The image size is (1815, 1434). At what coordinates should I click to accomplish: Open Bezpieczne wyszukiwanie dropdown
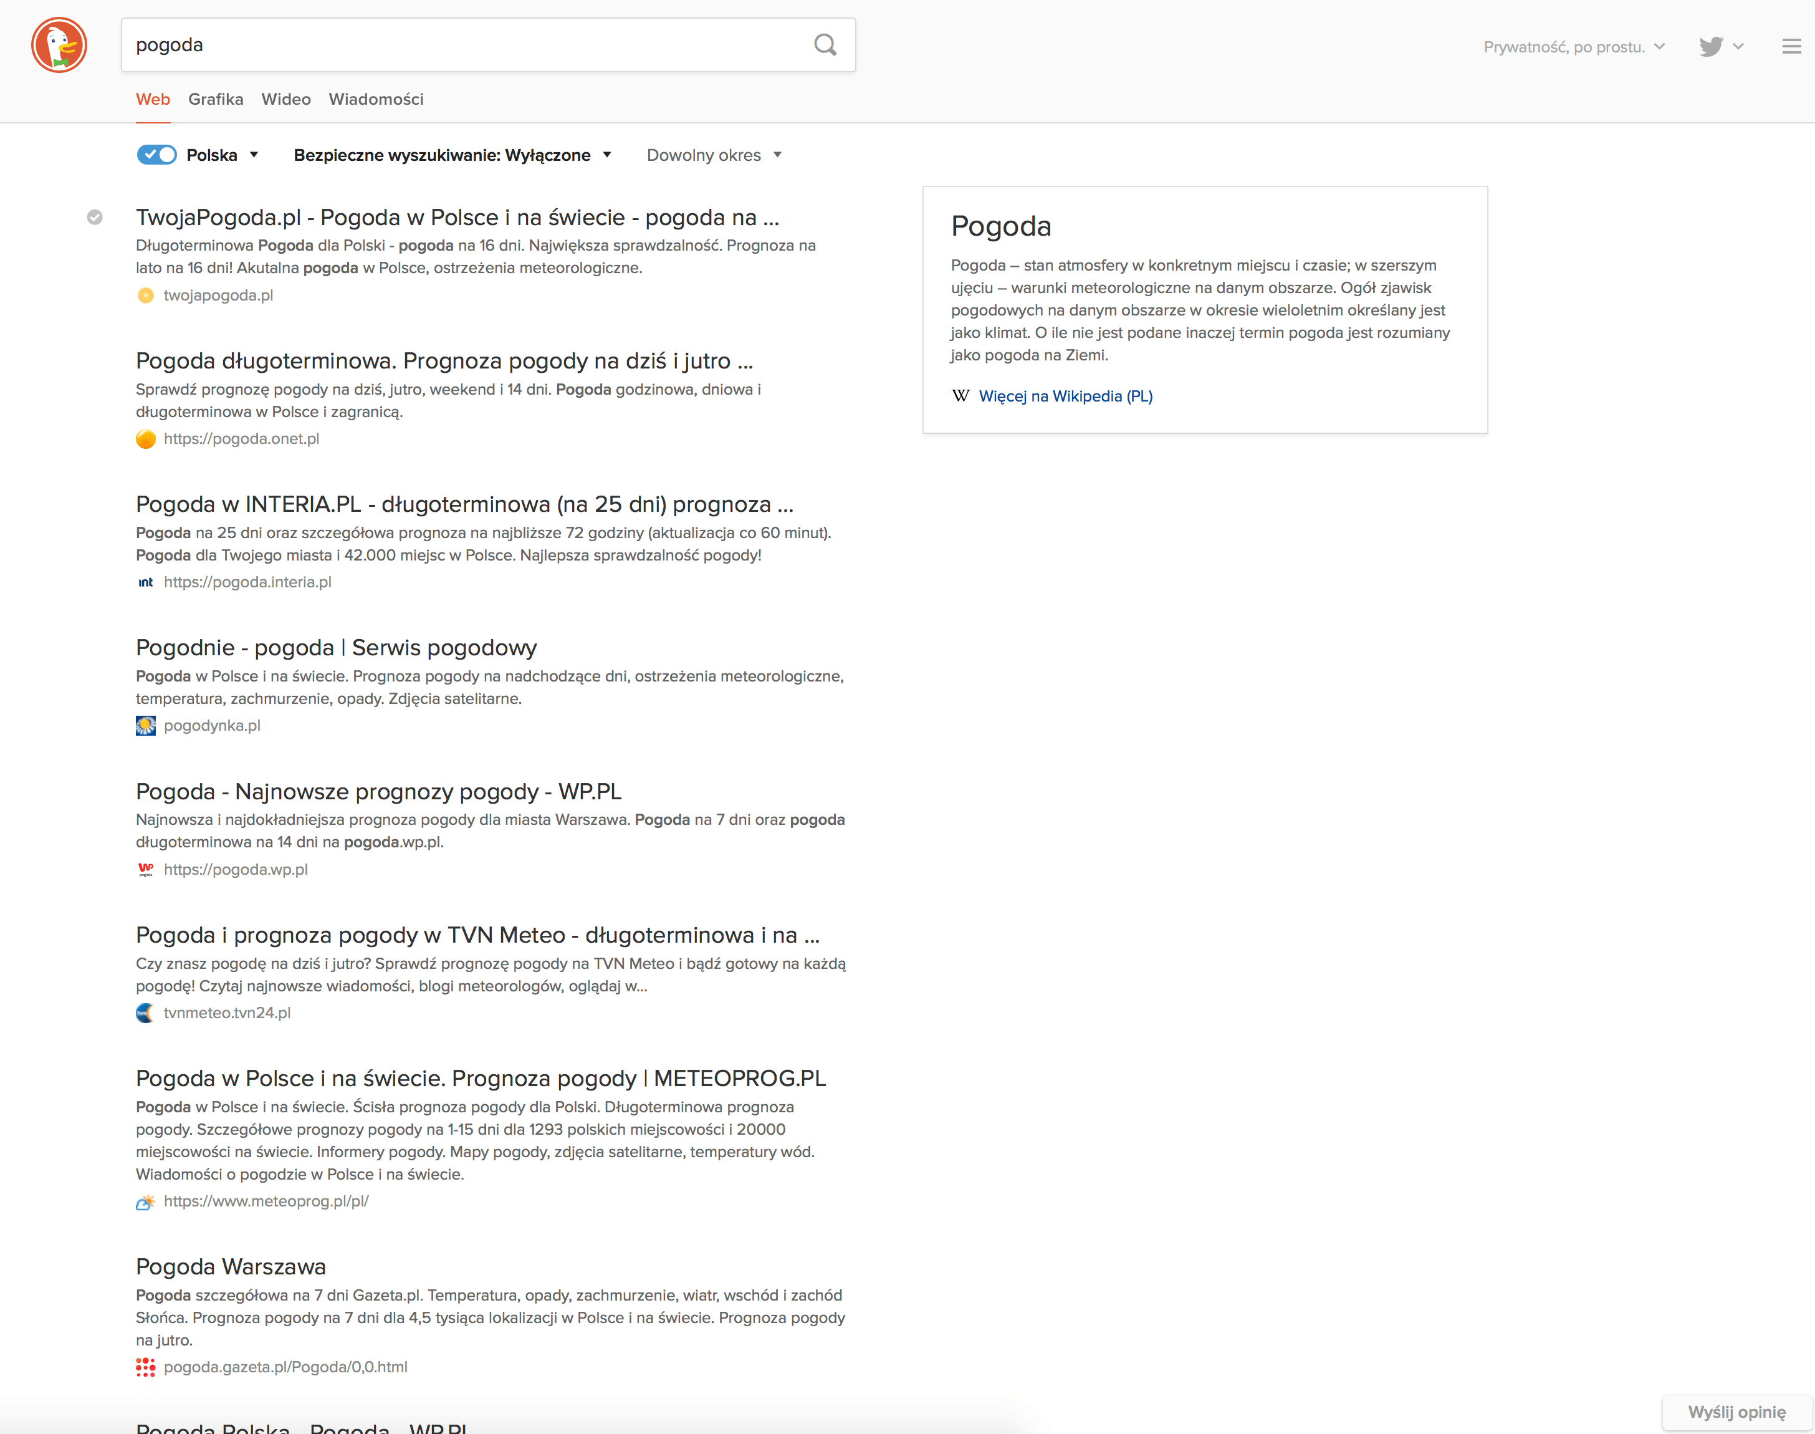click(x=453, y=155)
